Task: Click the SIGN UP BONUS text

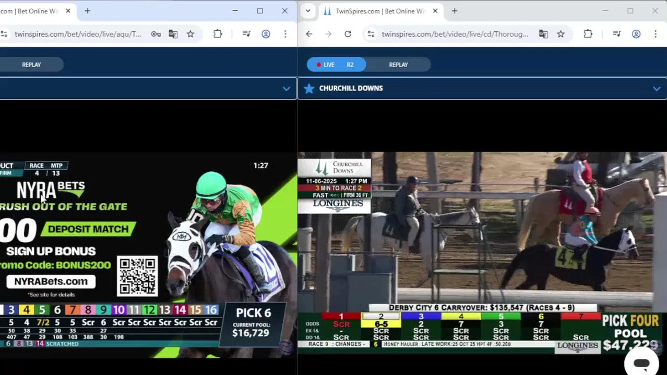Action: point(51,251)
